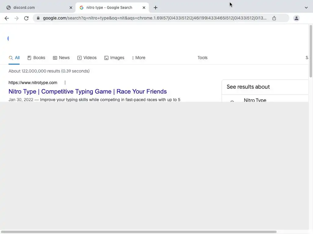Expand the tab search chevron

coord(306,8)
